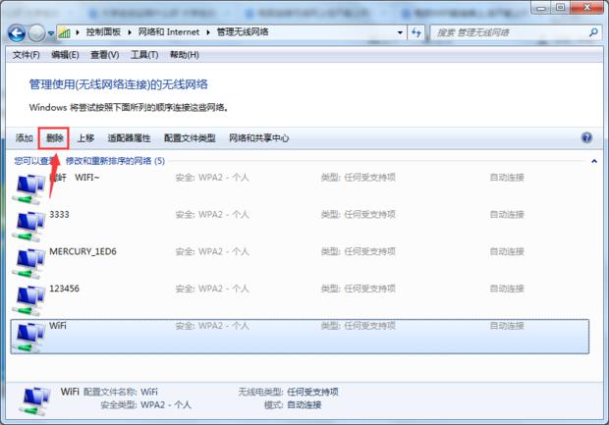Image resolution: width=609 pixels, height=425 pixels.
Task: Click the 搜索 管理无线网络 search field
Action: 509,32
